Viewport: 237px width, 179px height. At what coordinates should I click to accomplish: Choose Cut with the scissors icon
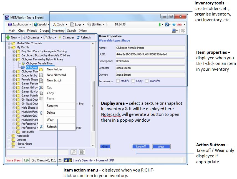(x=41, y=88)
